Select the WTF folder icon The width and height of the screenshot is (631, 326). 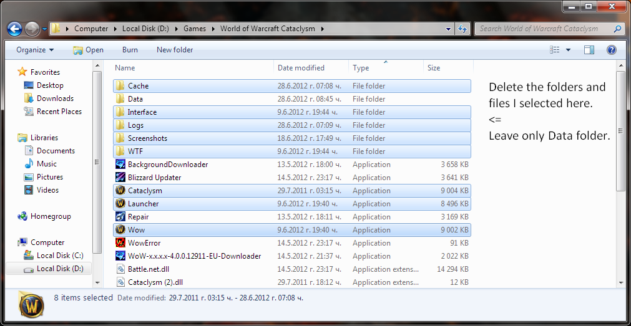pos(120,151)
